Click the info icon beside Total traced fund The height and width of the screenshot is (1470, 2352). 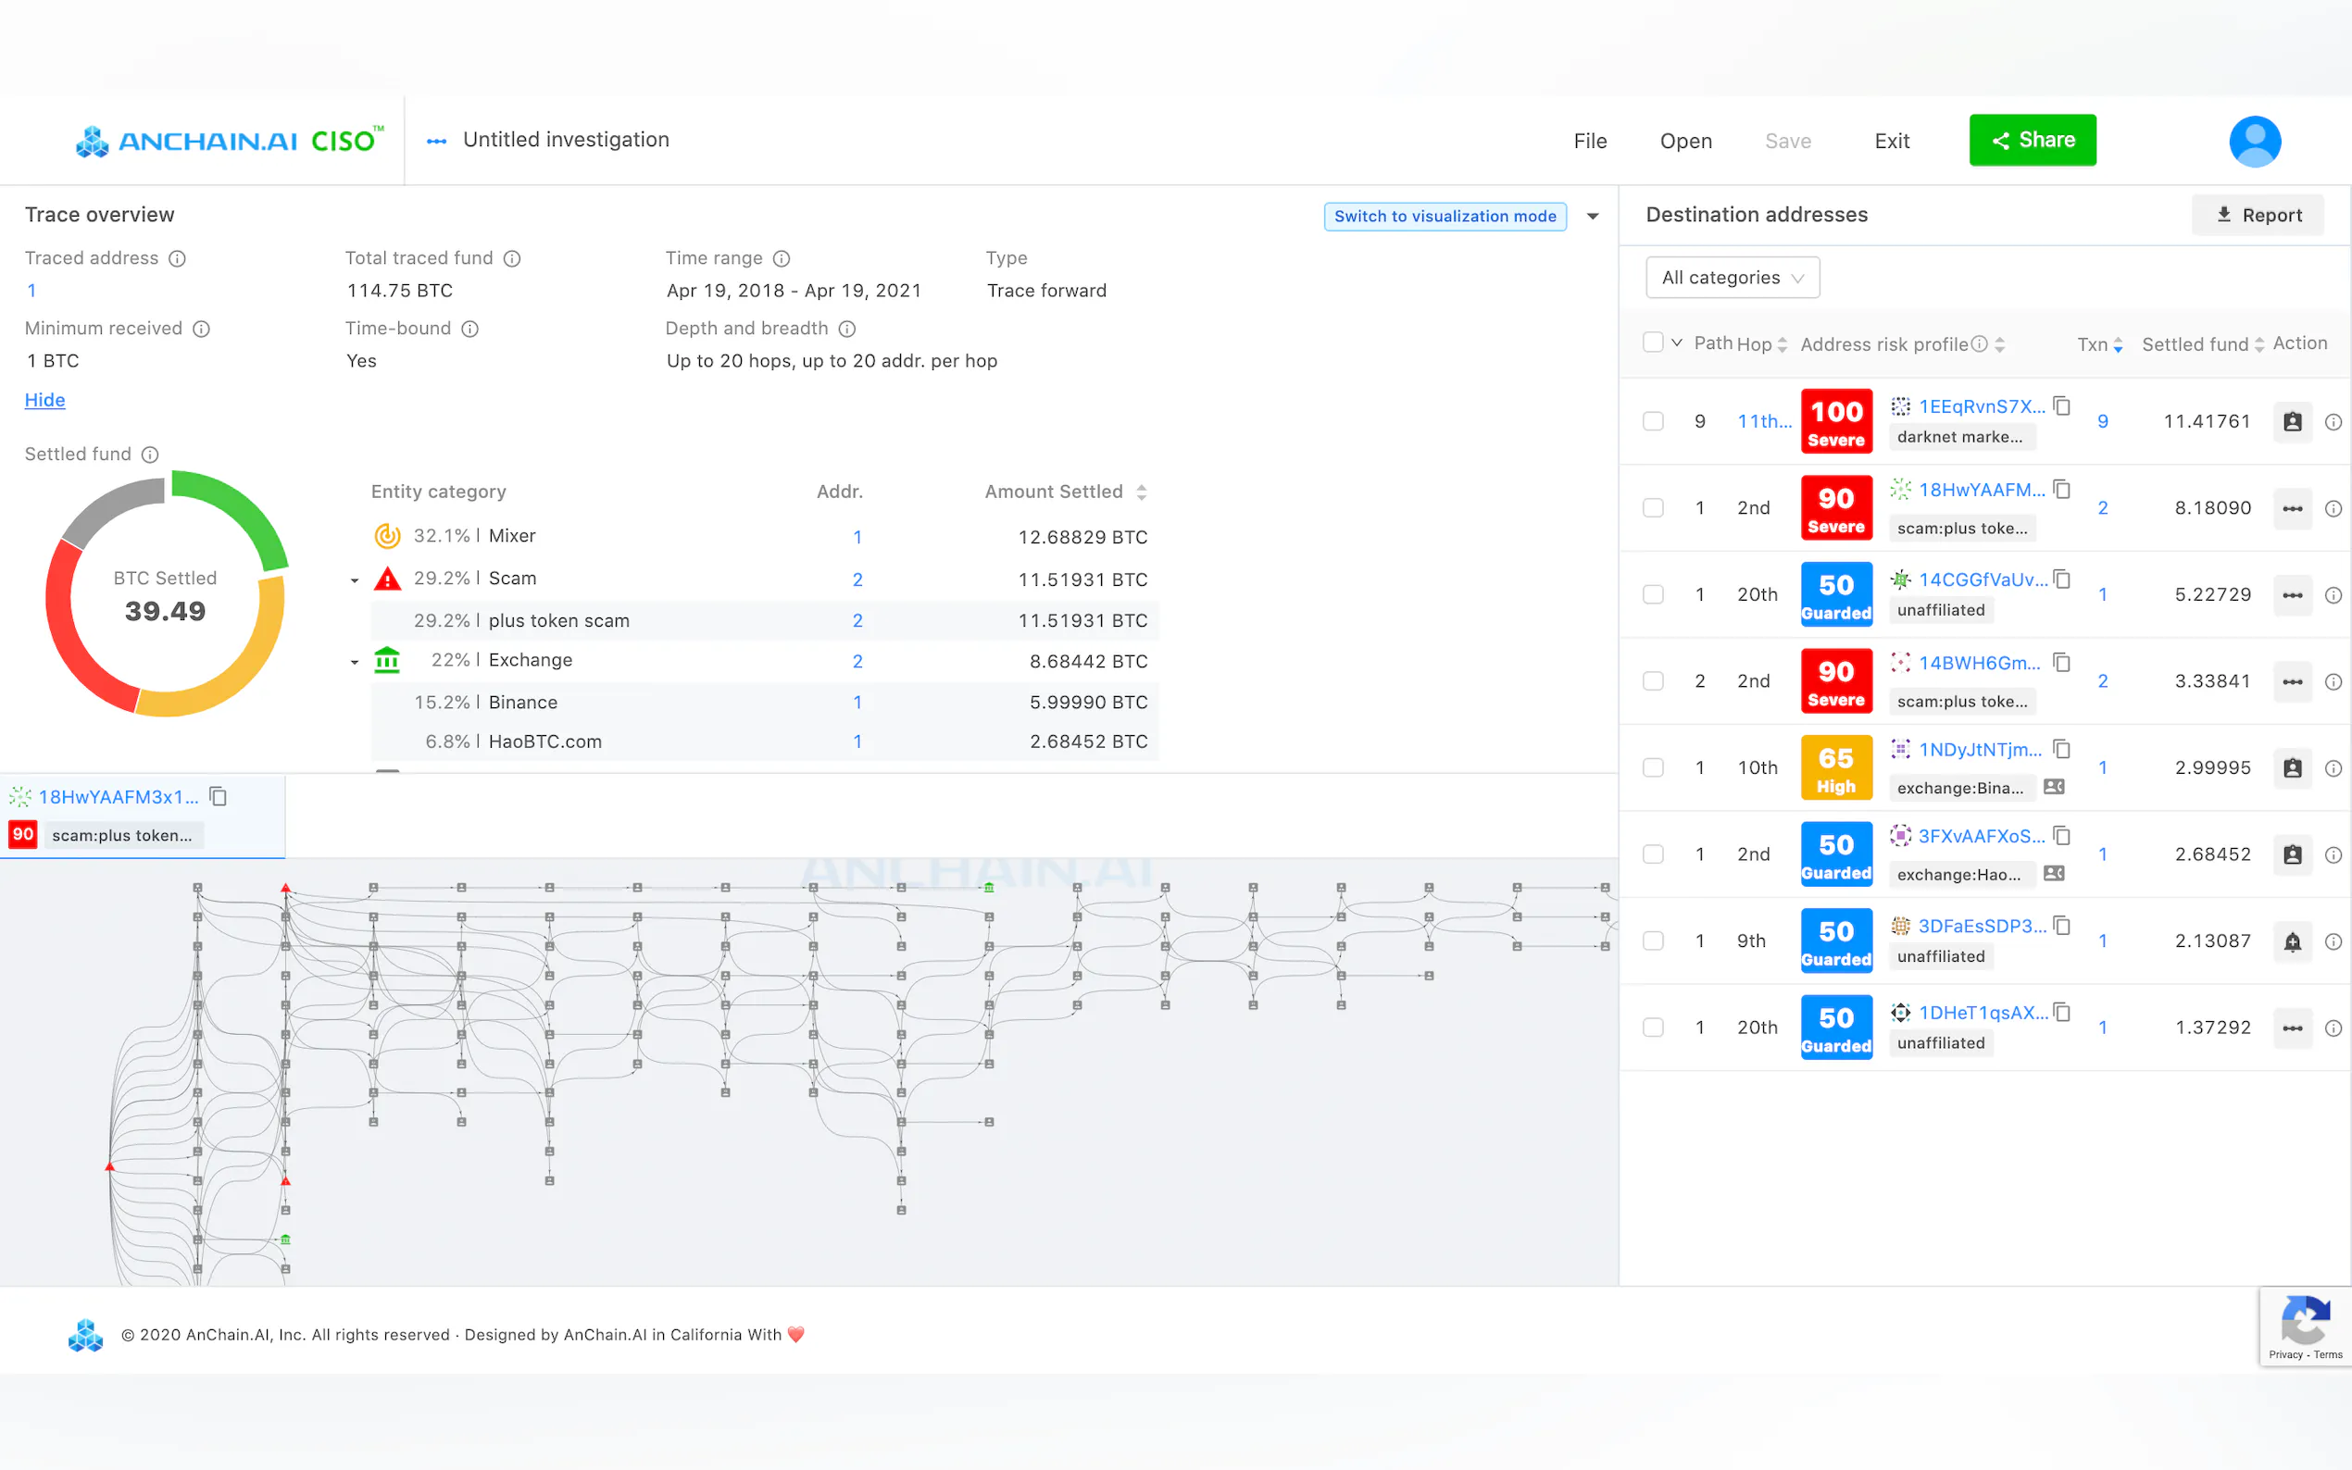pos(512,258)
